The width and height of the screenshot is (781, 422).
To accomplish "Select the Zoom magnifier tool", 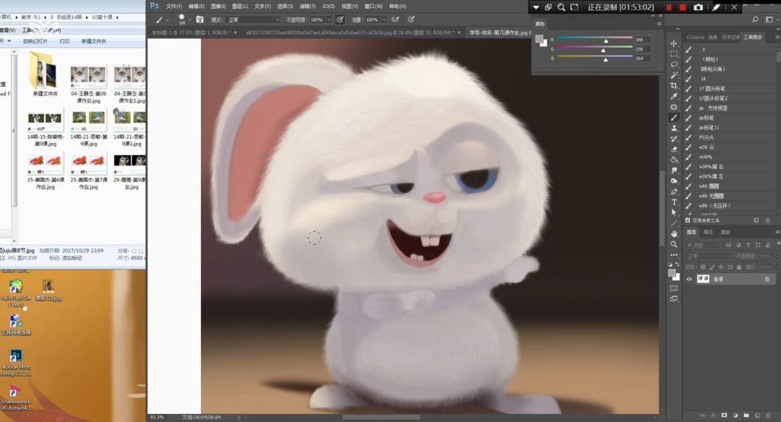I will click(674, 244).
